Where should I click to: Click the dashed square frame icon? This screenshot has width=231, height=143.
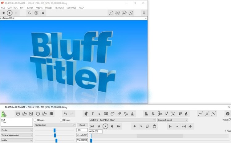tap(31, 114)
